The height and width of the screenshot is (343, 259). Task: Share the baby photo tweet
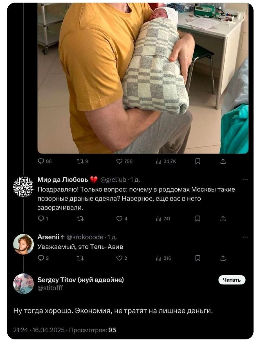pyautogui.click(x=223, y=161)
